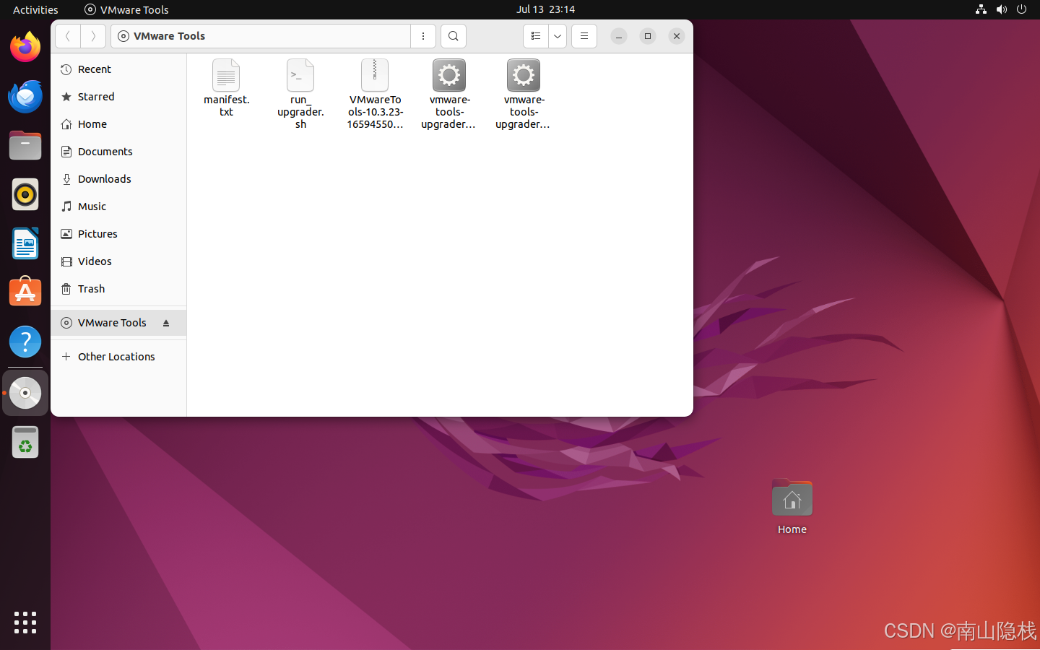Open the hamburger main menu
The width and height of the screenshot is (1040, 650).
click(x=584, y=36)
